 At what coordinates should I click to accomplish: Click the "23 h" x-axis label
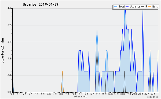coord(153,94)
